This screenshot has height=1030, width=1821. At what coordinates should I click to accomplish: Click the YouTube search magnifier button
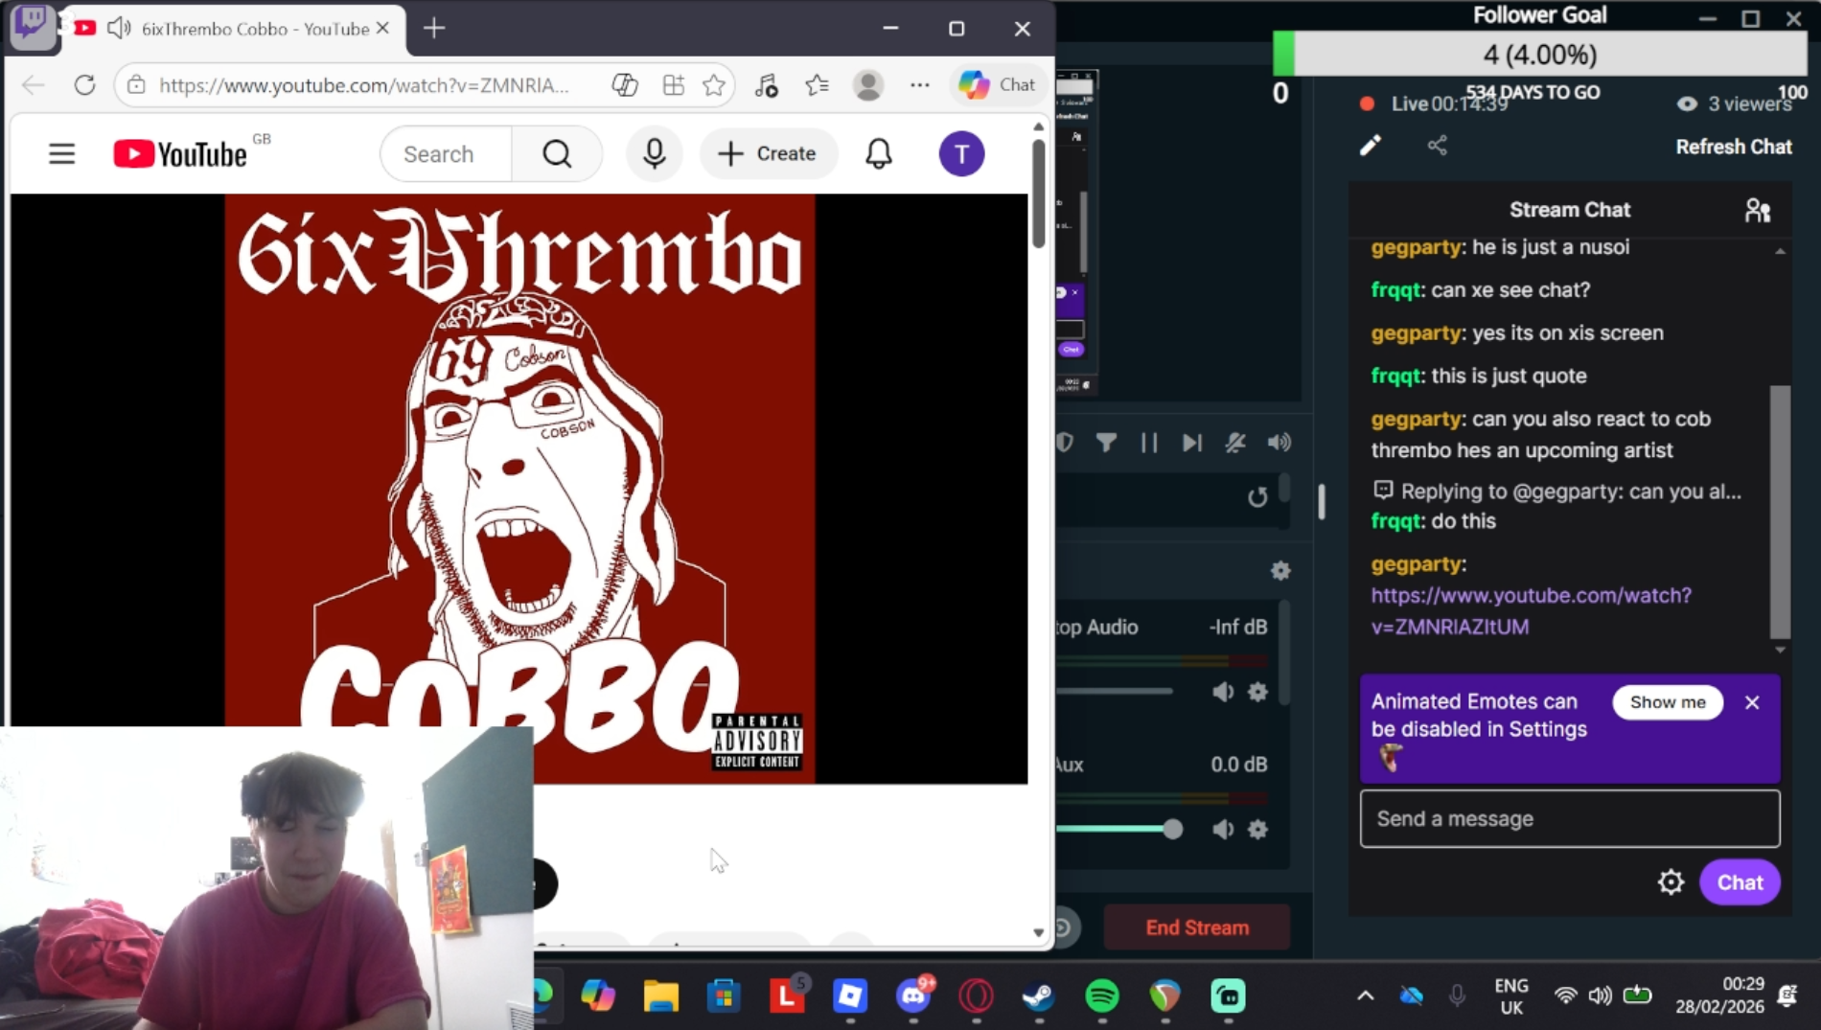tap(557, 153)
